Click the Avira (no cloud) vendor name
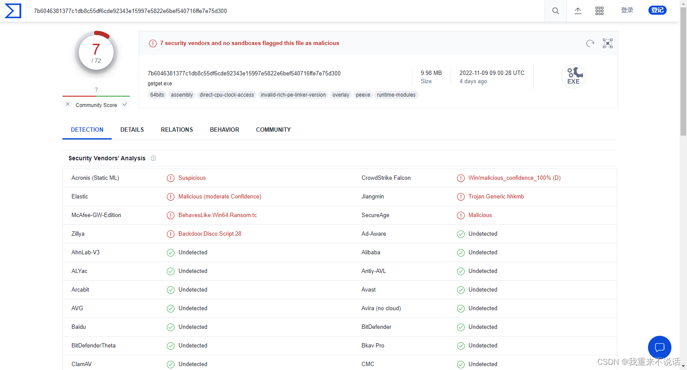The image size is (687, 370). pos(381,308)
